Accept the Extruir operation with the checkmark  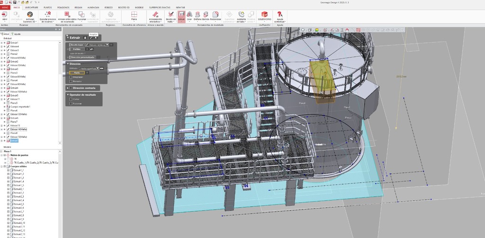click(90, 37)
